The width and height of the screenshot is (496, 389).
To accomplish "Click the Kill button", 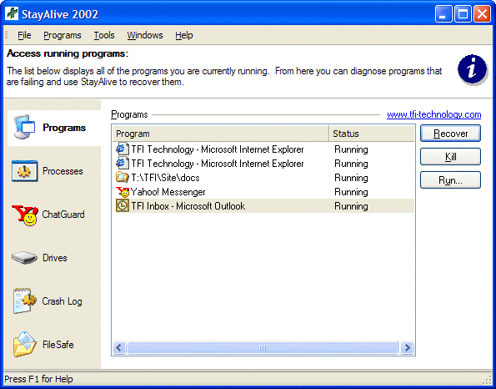I will 450,156.
